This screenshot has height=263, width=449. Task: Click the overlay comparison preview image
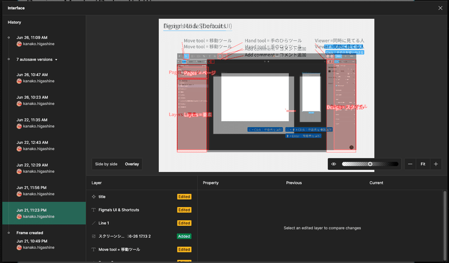[x=266, y=95]
